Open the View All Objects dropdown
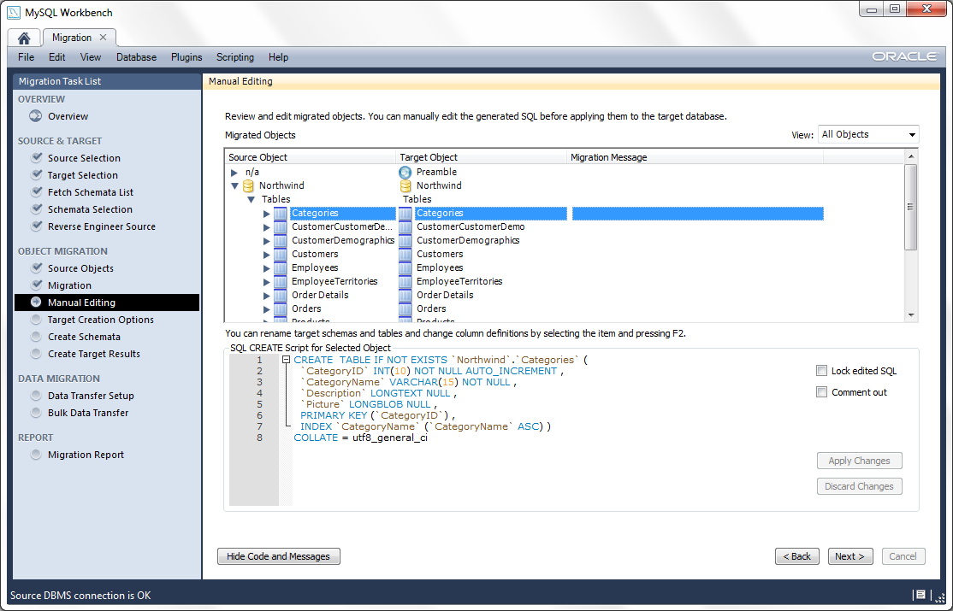 click(x=867, y=135)
